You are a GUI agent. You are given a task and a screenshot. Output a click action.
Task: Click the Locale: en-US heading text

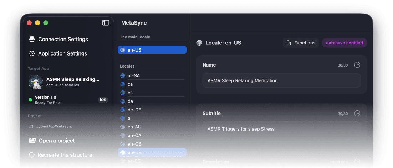(x=223, y=43)
